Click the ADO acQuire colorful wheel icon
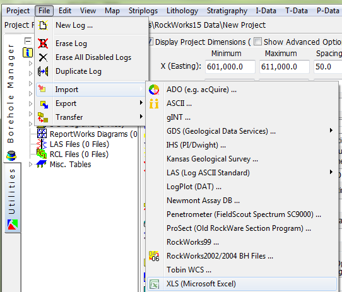The width and height of the screenshot is (342, 292). (x=154, y=90)
